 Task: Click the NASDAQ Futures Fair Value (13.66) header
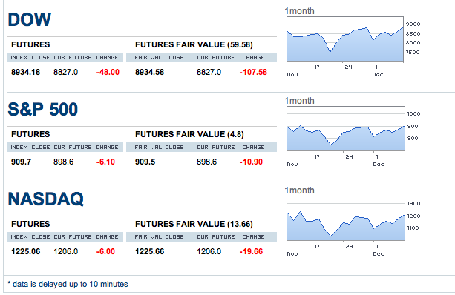click(194, 224)
